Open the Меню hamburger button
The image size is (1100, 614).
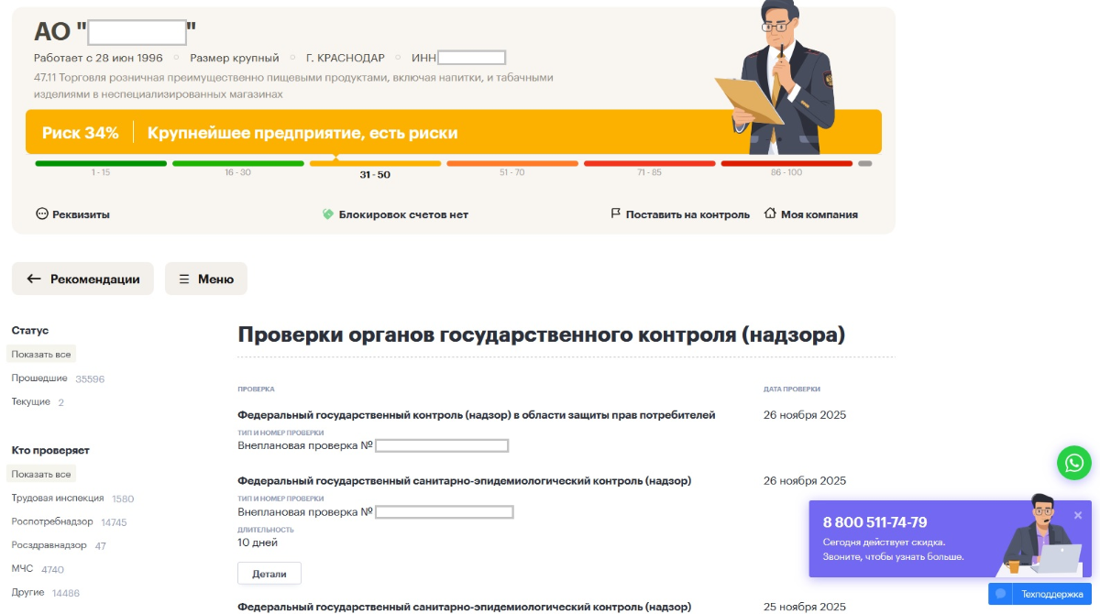click(206, 279)
